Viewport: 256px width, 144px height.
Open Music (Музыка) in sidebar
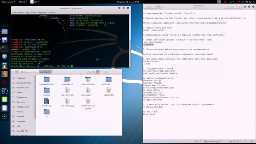[x=20, y=112]
